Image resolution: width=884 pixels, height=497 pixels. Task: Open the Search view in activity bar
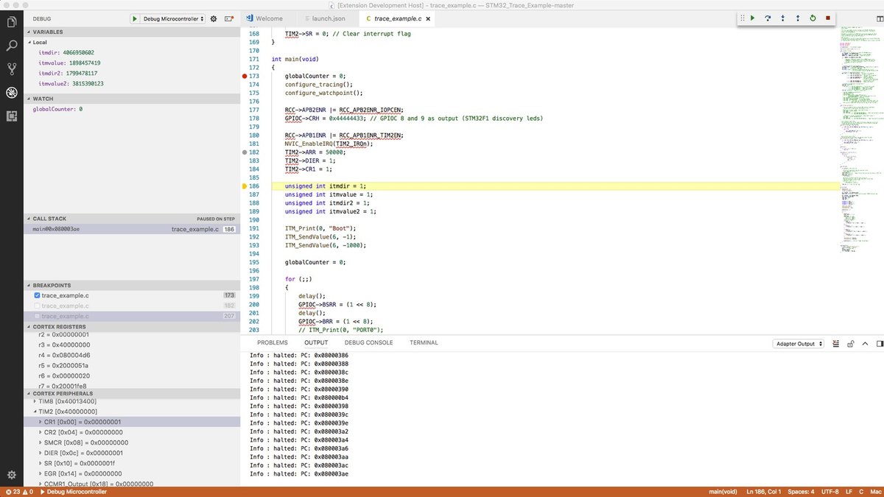tap(12, 46)
